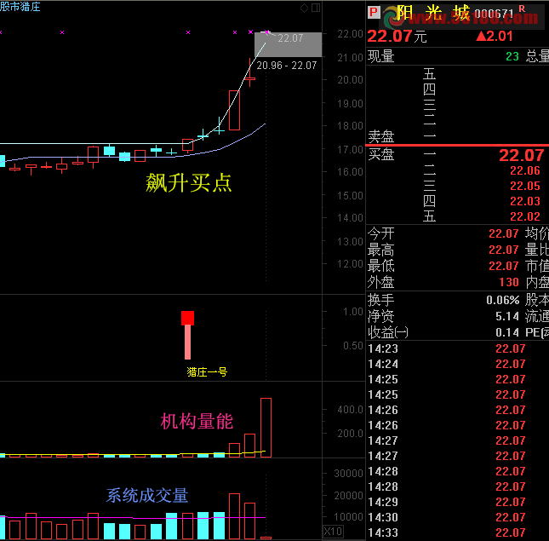
Task: Click the 22.07 price tag on the chart
Action: pos(290,38)
